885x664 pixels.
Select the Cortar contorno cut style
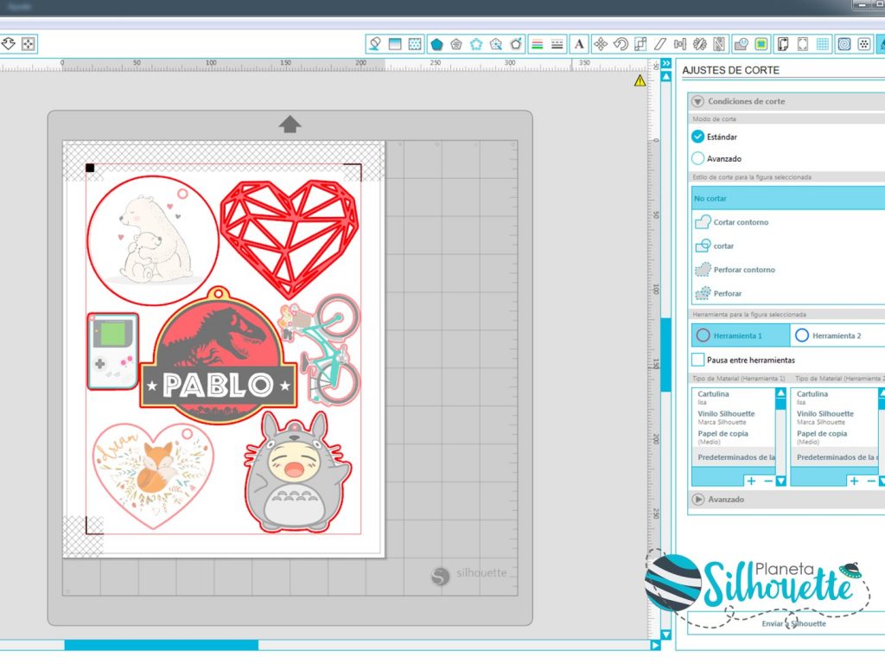788,222
